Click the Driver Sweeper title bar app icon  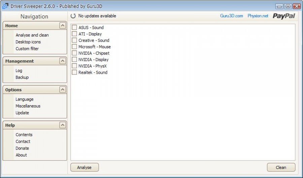[5, 6]
